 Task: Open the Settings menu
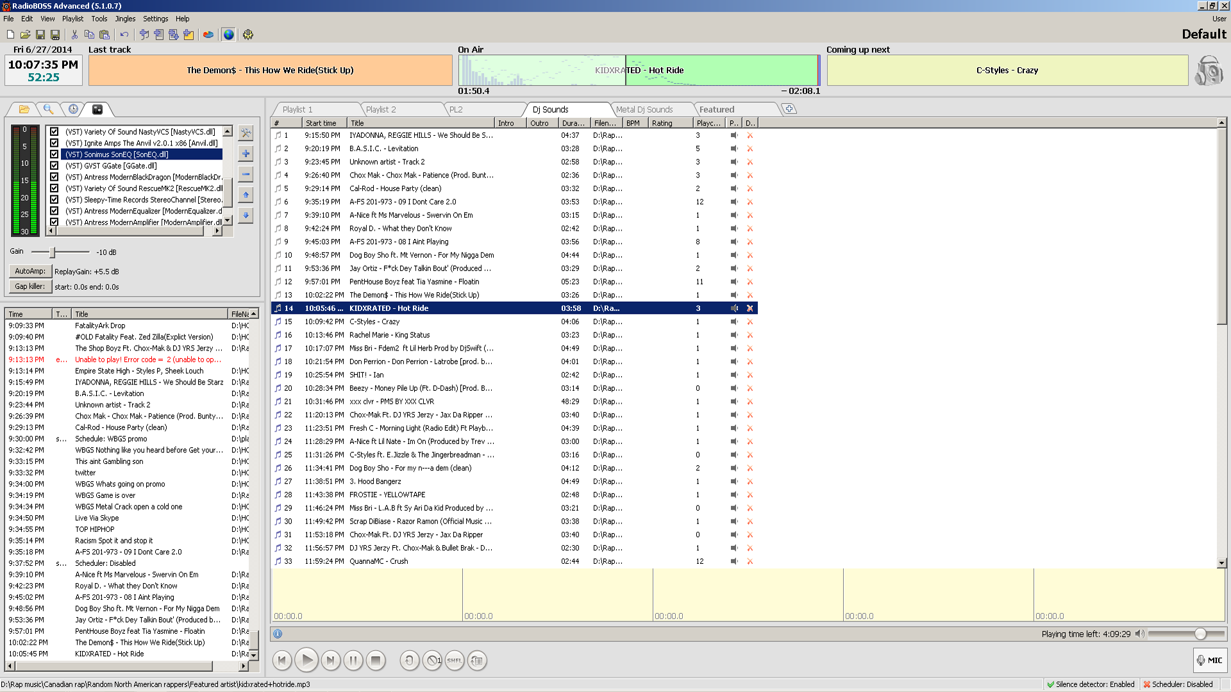point(155,19)
